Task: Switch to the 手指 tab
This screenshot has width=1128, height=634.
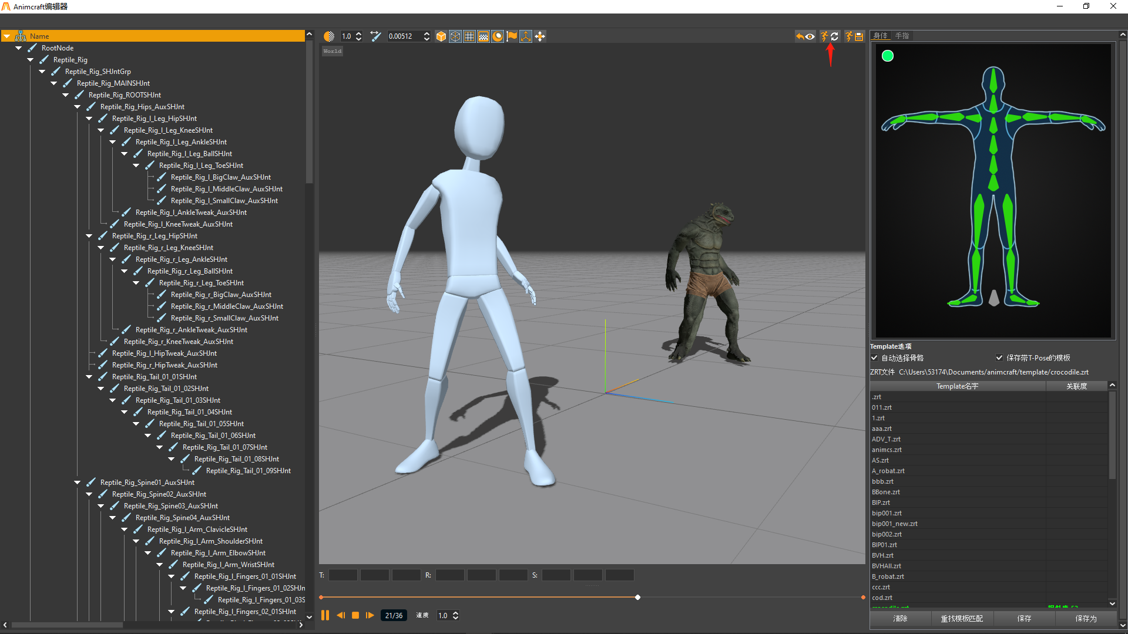Action: pyautogui.click(x=902, y=36)
